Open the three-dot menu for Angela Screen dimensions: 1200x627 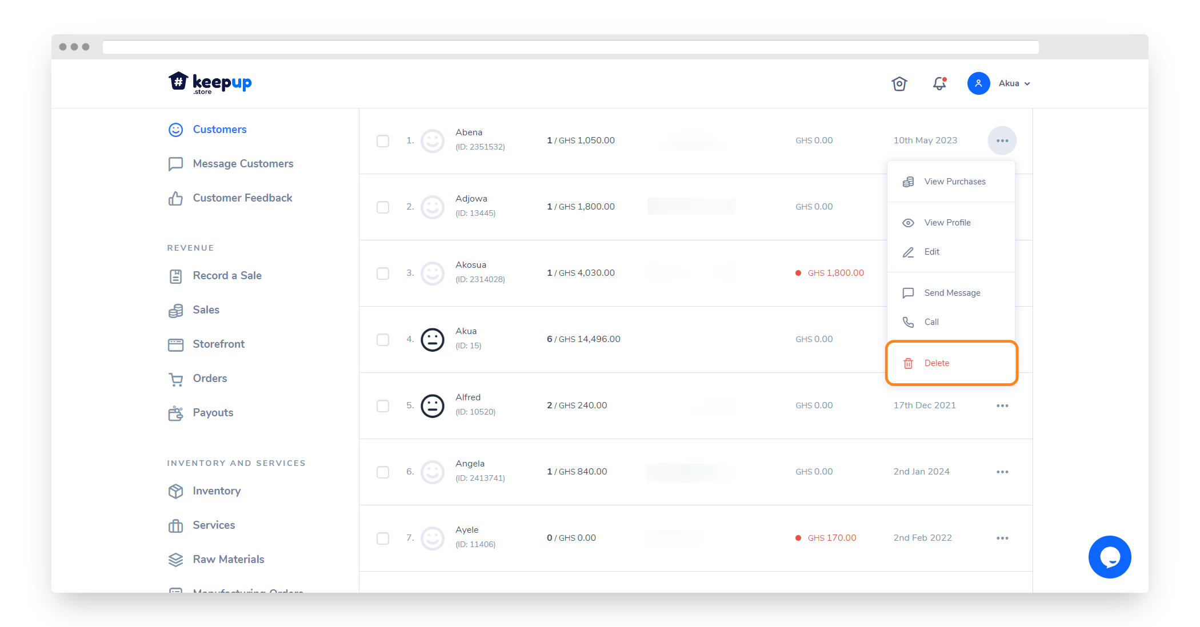[1002, 472]
